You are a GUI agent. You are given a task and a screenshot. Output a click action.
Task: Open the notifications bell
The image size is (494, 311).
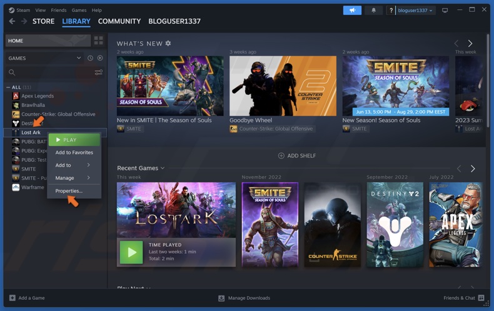373,11
